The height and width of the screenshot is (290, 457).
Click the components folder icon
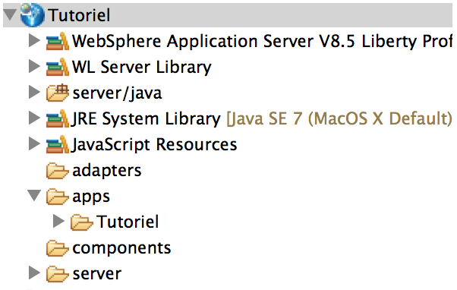pyautogui.click(x=58, y=248)
